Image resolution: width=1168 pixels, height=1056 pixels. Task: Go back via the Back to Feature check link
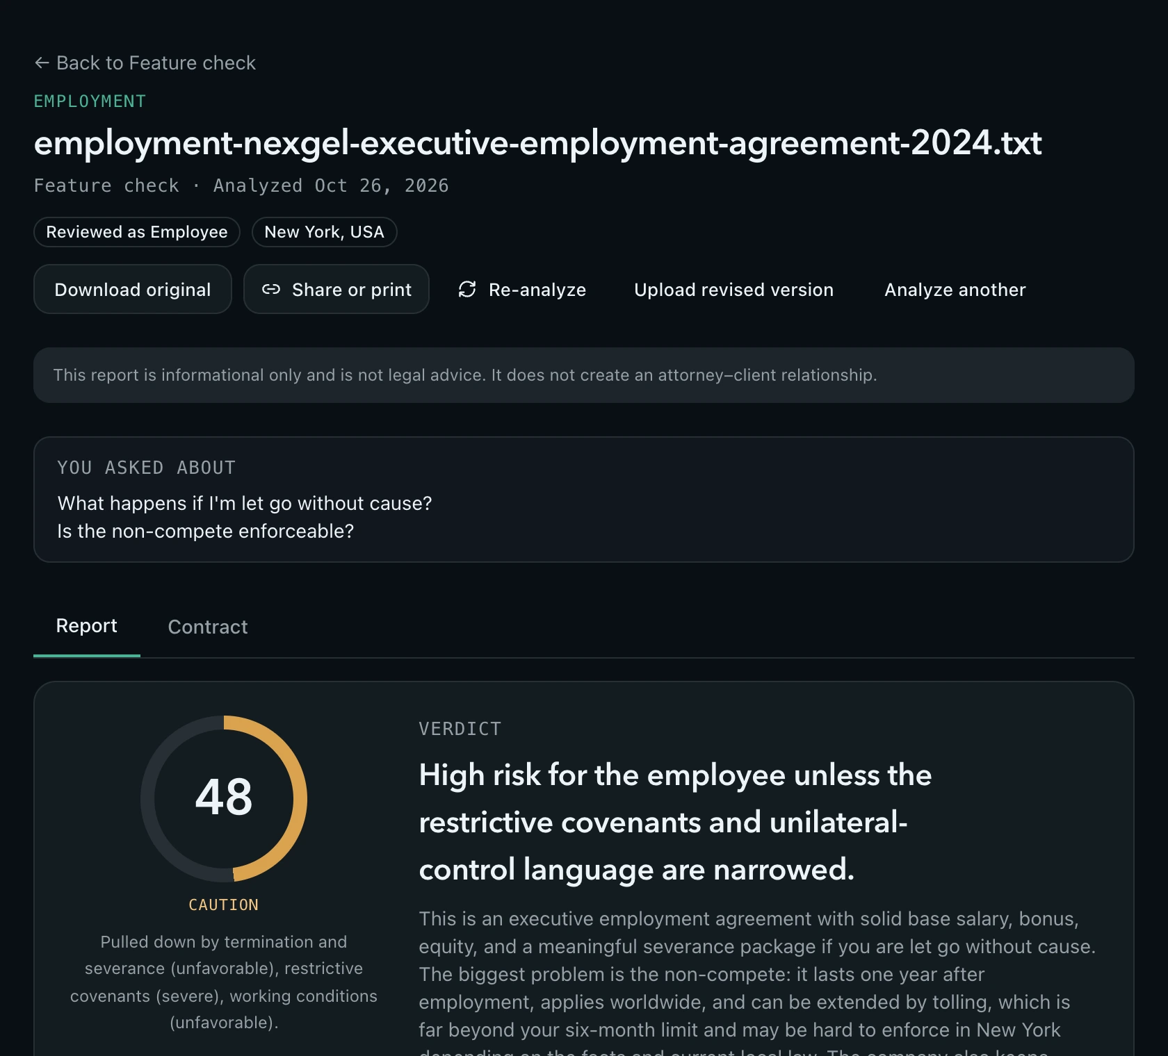[x=145, y=63]
